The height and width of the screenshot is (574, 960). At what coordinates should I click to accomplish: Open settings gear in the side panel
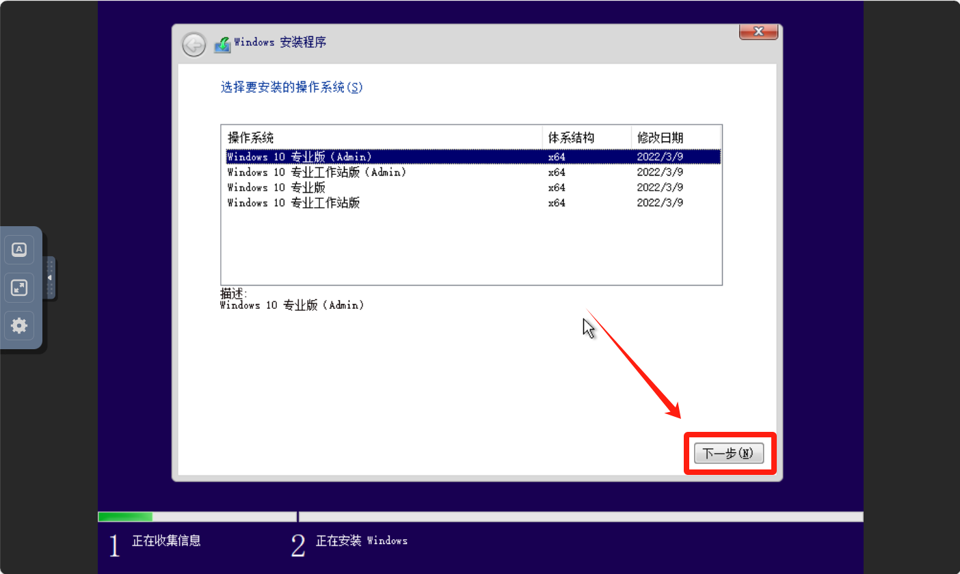19,326
